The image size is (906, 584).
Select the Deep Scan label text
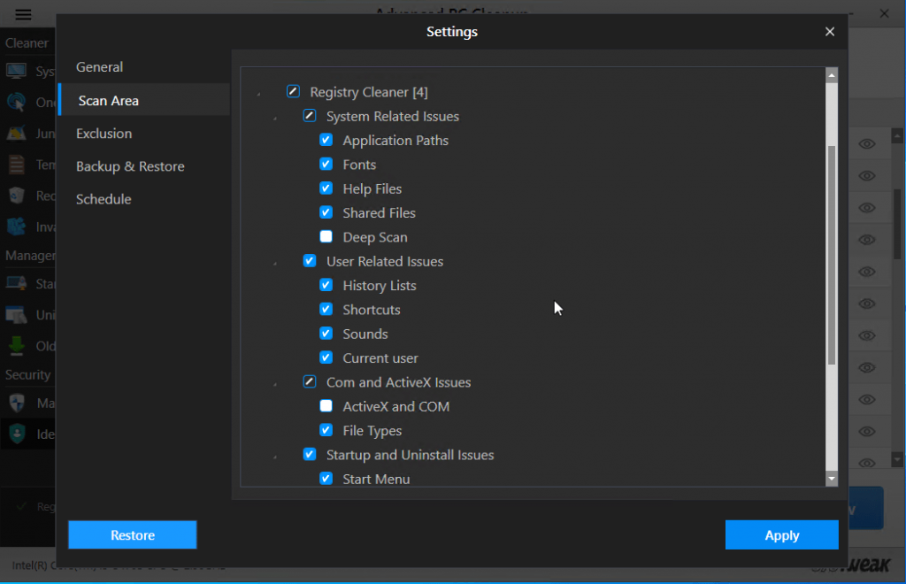coord(375,237)
